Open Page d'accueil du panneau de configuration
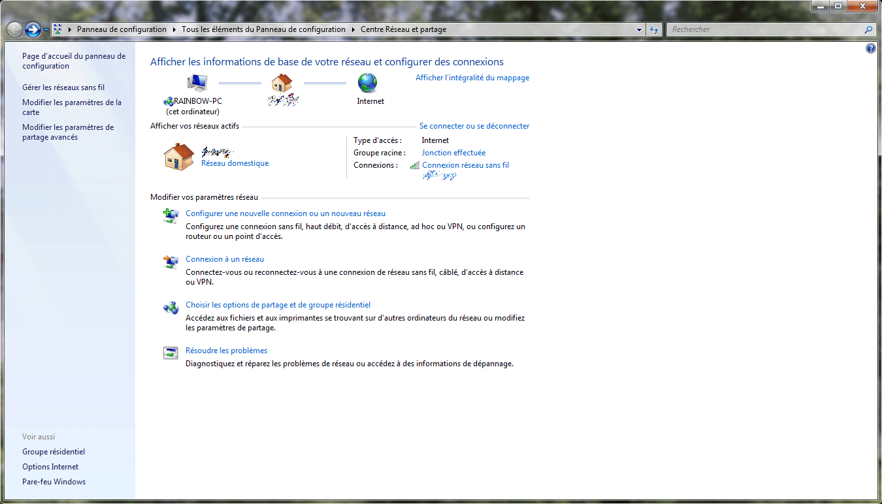 coord(74,61)
